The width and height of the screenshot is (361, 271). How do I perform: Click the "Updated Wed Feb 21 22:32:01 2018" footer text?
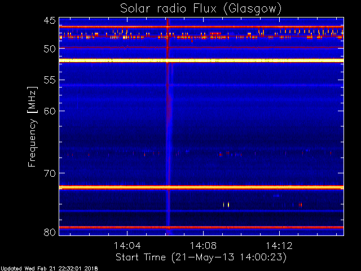click(49, 269)
